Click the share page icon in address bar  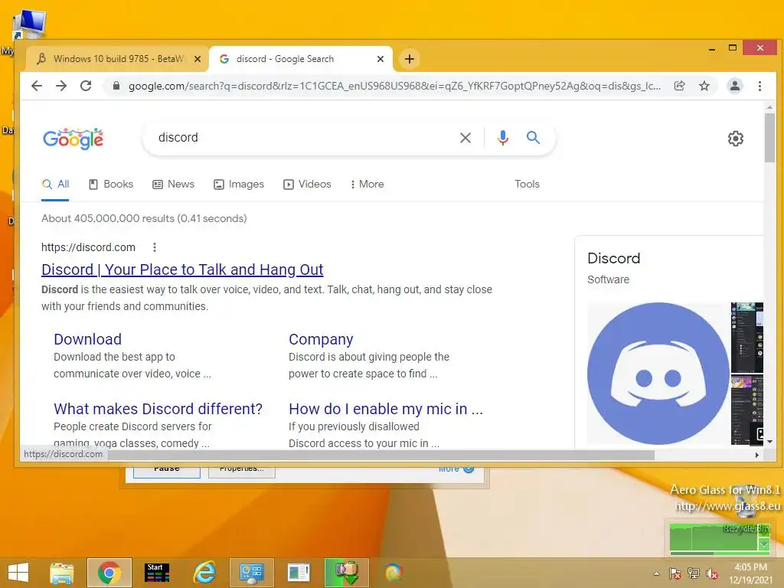pyautogui.click(x=680, y=86)
